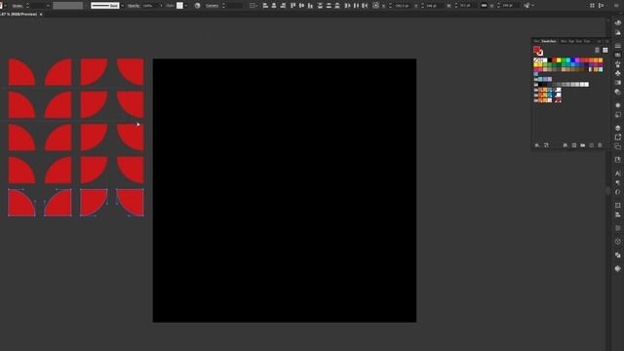The width and height of the screenshot is (624, 351).
Task: Click the Style label in control bar
Action: [171, 6]
